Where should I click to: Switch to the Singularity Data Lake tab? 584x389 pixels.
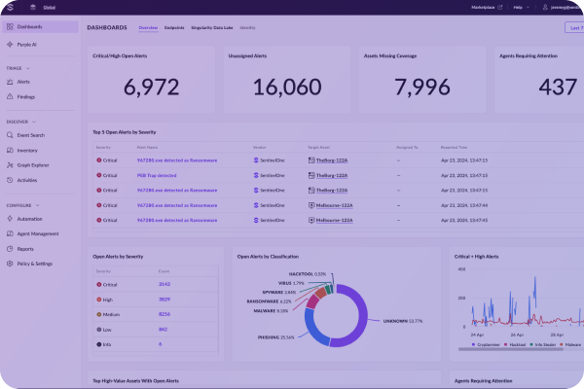213,29
